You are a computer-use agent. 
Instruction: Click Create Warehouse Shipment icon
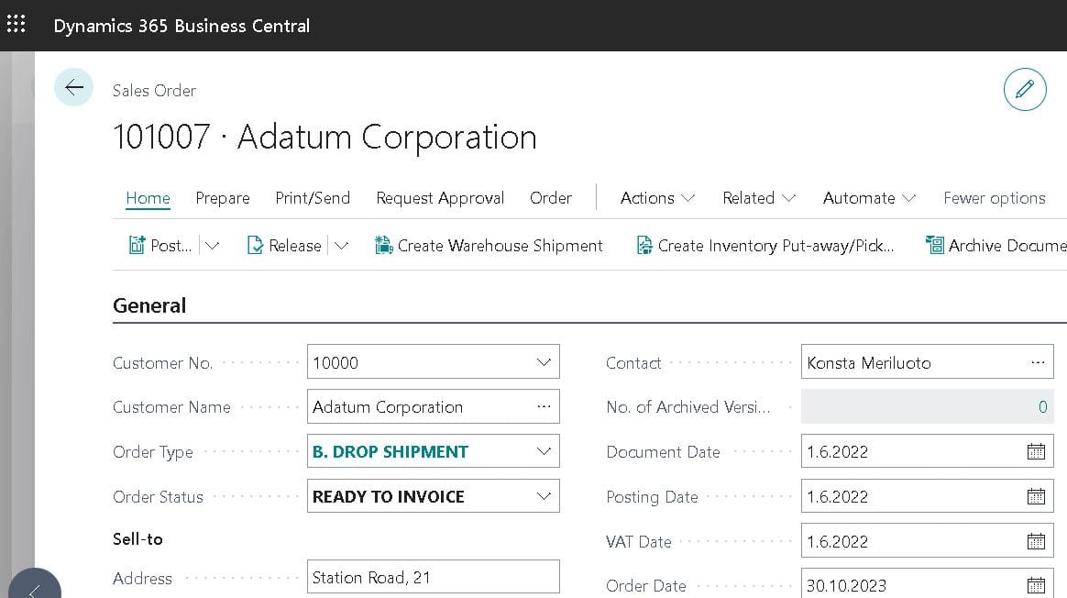(384, 245)
